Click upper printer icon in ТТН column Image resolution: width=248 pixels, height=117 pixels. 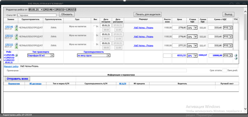click(x=236, y=55)
